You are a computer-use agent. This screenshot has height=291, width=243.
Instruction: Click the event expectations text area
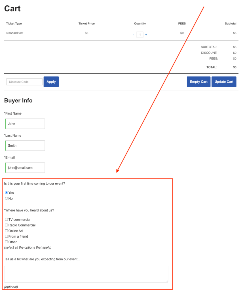[86, 274]
